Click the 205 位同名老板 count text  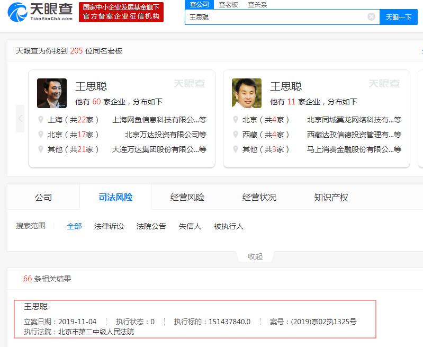click(96, 51)
